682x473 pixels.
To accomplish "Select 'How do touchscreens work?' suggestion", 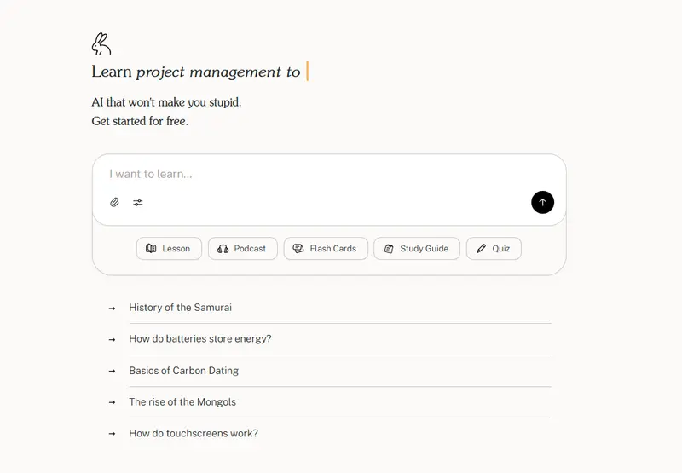I will coord(330,434).
